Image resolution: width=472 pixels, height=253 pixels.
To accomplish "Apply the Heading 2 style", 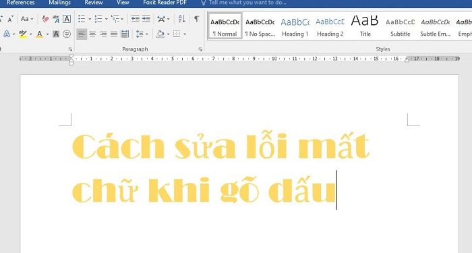I will pyautogui.click(x=330, y=26).
